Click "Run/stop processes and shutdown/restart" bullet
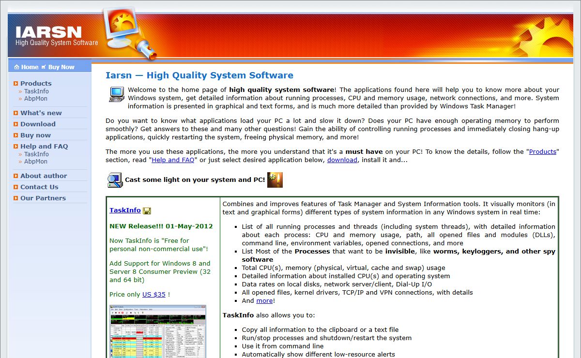This screenshot has width=581, height=358. click(327, 338)
